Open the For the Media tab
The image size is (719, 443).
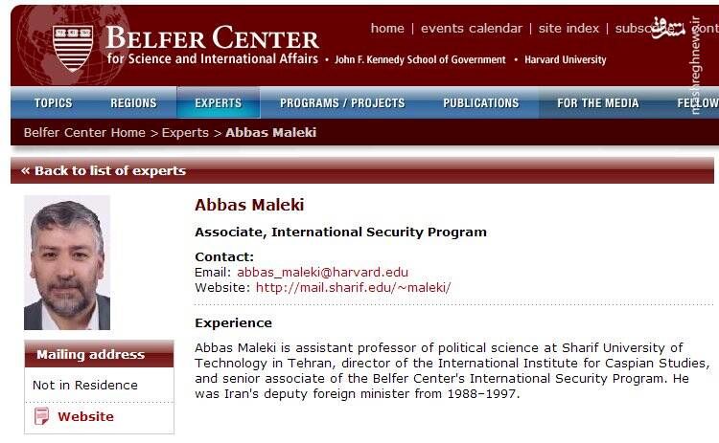593,103
